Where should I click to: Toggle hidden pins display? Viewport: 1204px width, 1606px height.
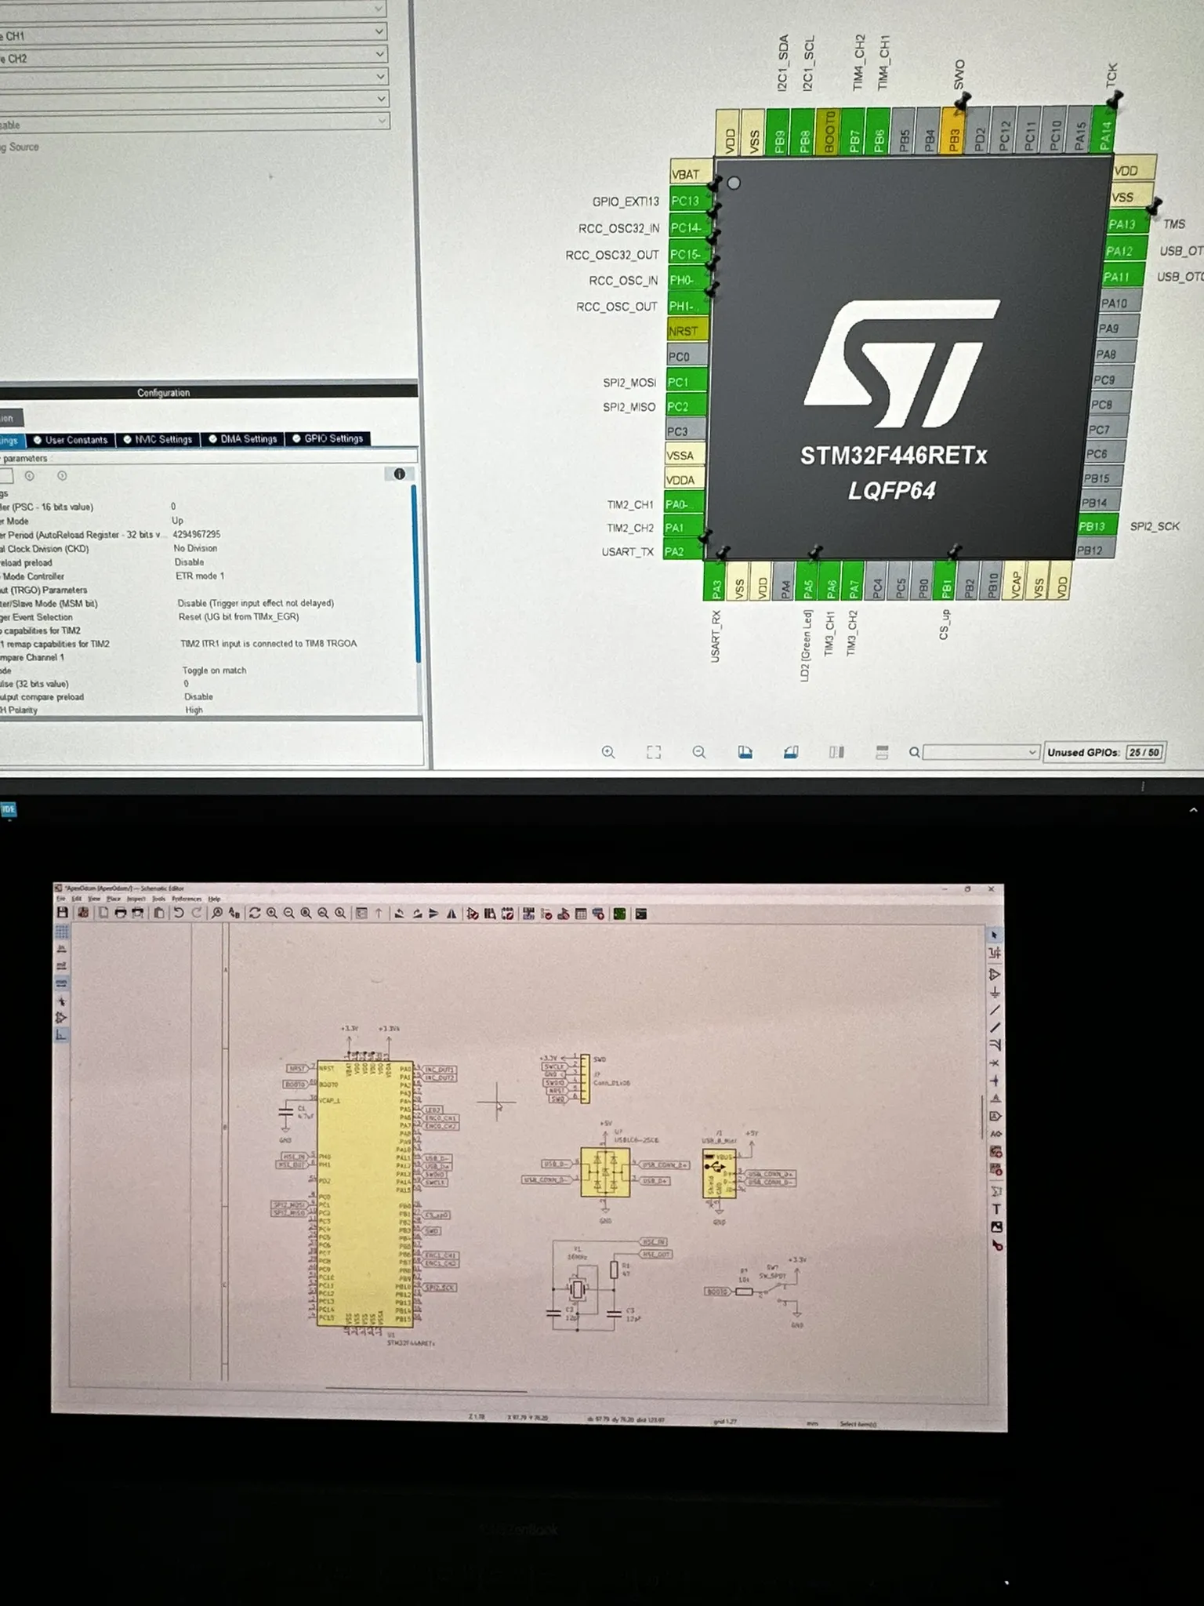click(62, 1018)
